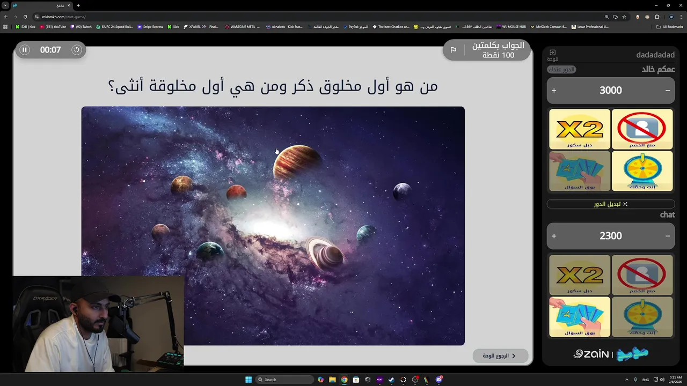Screen dimensions: 687x386
Task: Select the first team's luck wheel card
Action: click(642, 171)
